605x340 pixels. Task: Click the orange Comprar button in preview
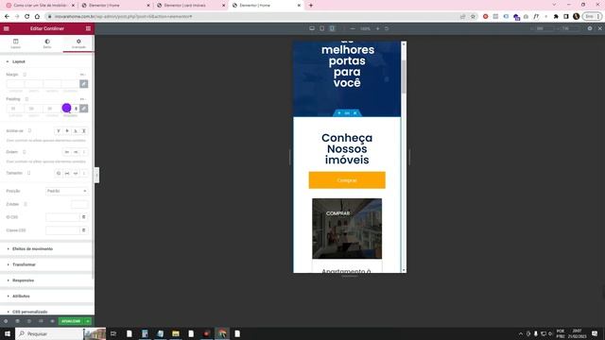coord(347,180)
